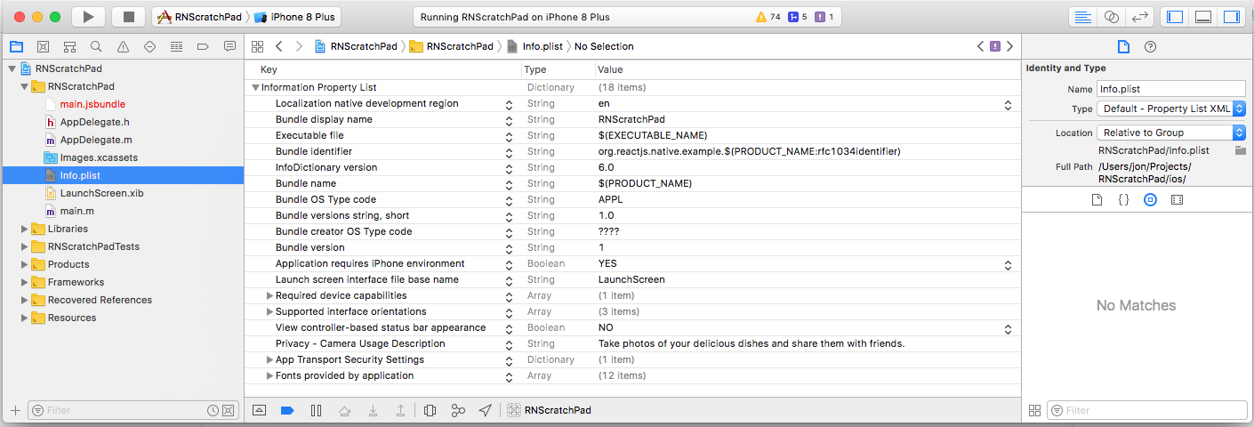Open the Find navigator search icon
The height and width of the screenshot is (427, 1254).
coord(96,46)
